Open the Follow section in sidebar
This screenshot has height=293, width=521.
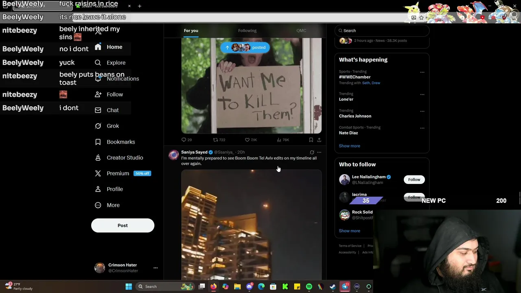click(109, 94)
